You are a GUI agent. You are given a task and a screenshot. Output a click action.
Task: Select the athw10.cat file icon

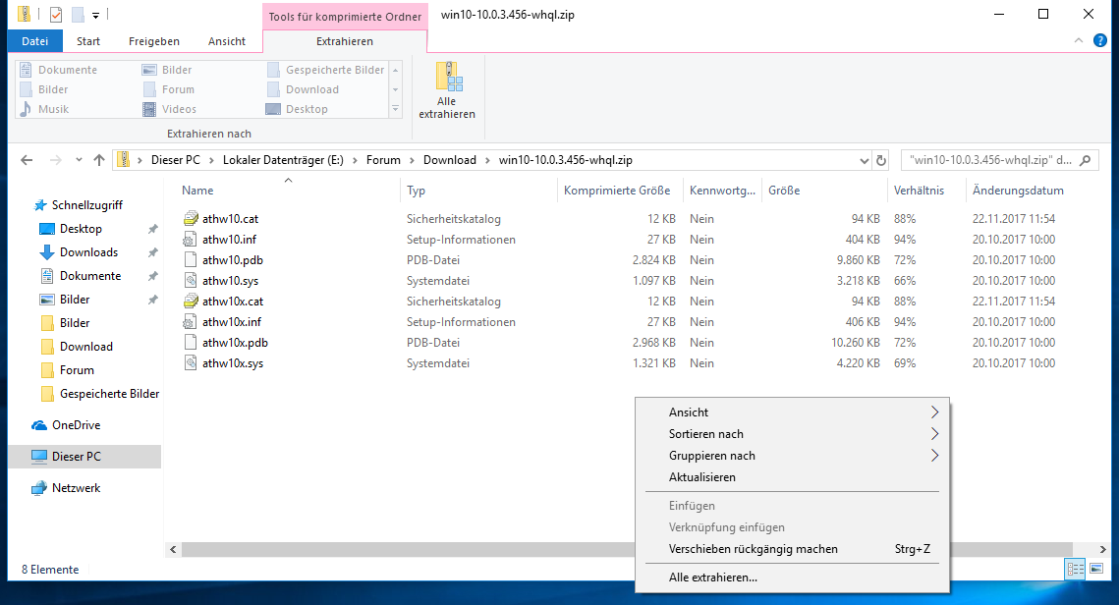(x=191, y=218)
